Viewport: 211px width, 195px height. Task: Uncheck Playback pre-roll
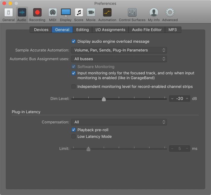[74, 130]
